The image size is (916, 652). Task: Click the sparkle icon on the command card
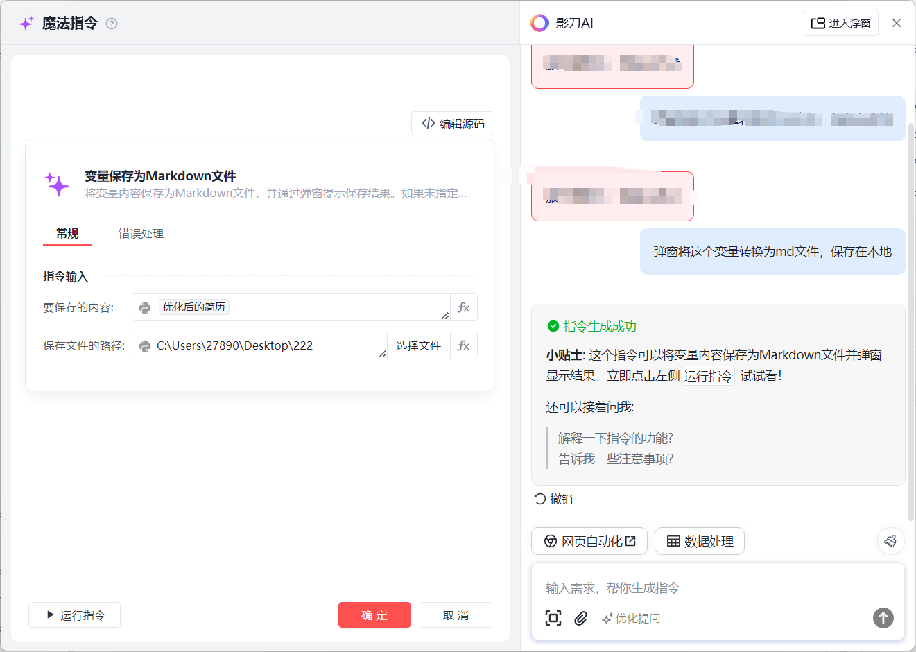point(58,185)
